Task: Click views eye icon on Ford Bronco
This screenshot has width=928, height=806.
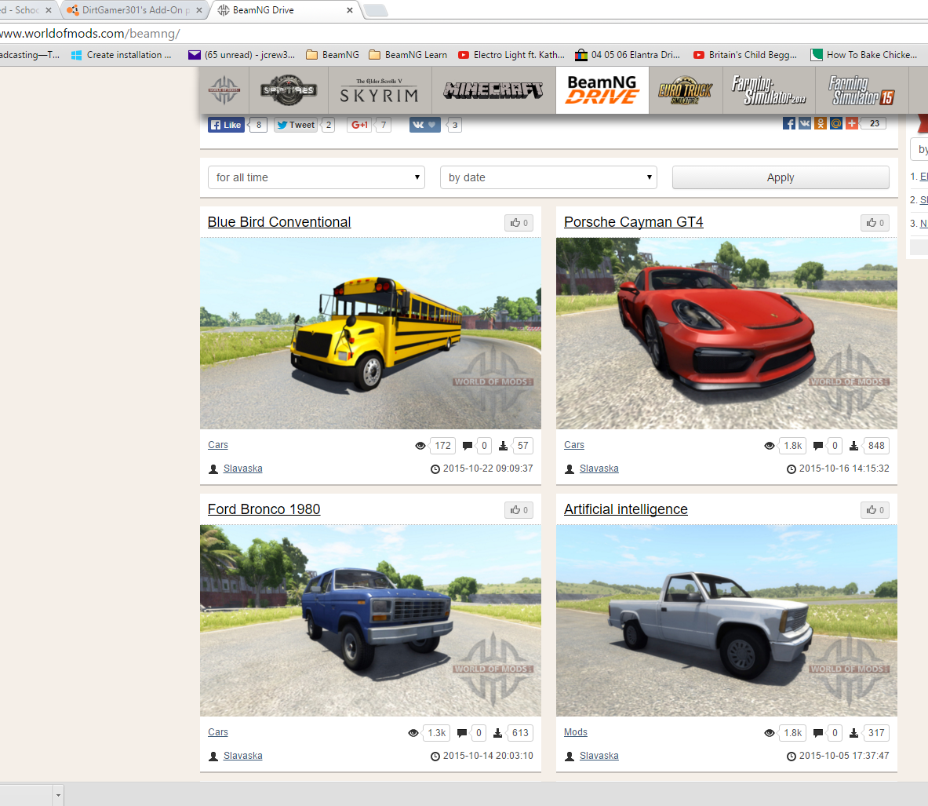Action: tap(413, 733)
